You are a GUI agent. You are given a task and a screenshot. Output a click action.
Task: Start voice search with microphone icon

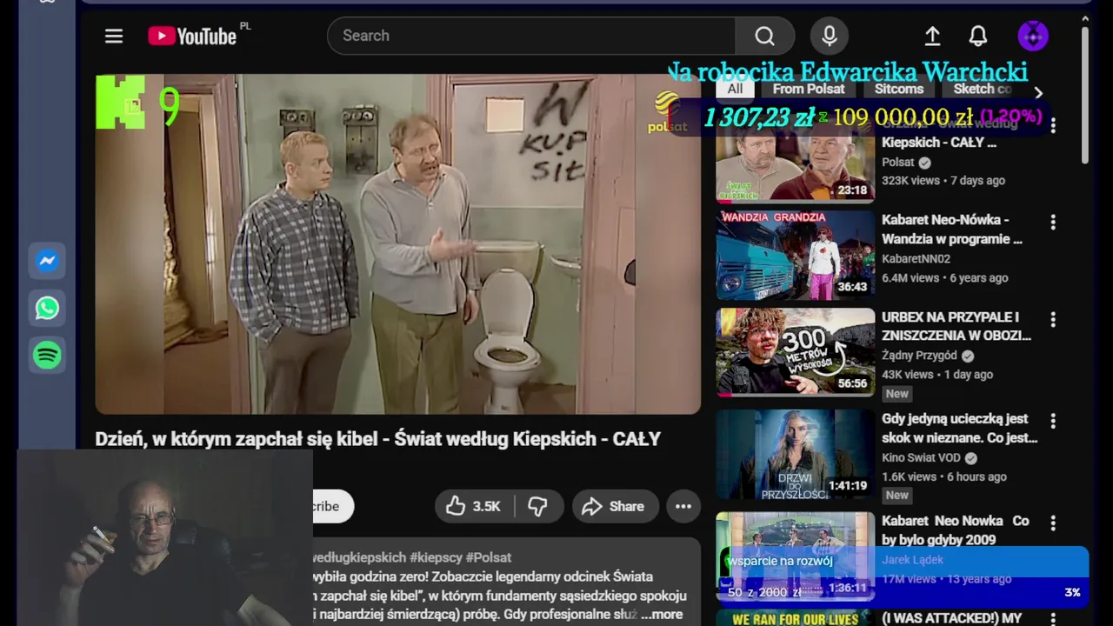pos(830,36)
